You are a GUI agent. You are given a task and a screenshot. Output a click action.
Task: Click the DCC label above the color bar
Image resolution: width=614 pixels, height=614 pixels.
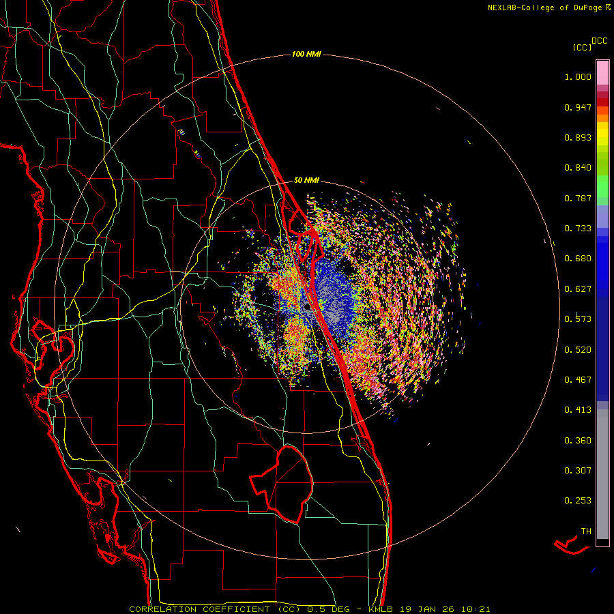pyautogui.click(x=599, y=41)
